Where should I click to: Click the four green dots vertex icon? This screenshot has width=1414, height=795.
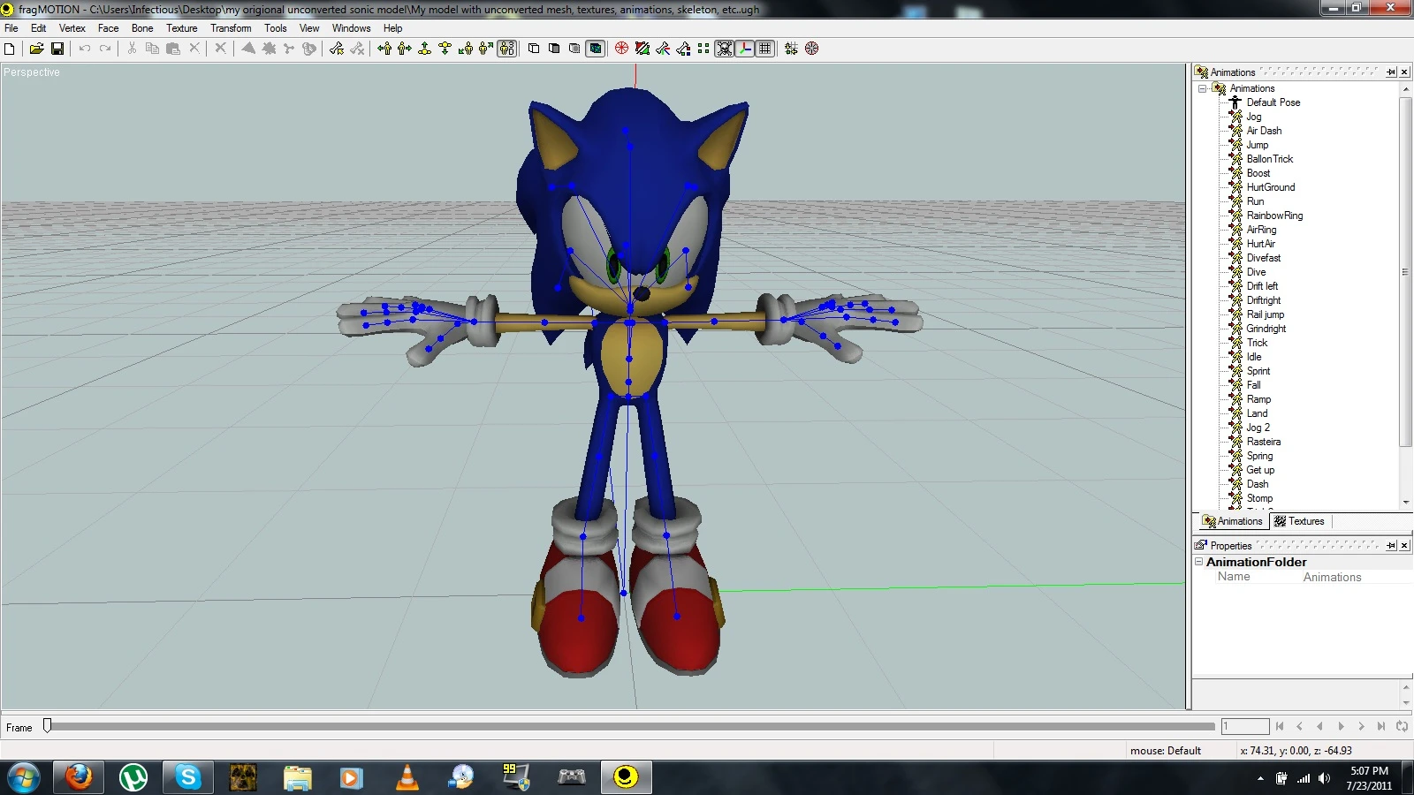click(703, 49)
